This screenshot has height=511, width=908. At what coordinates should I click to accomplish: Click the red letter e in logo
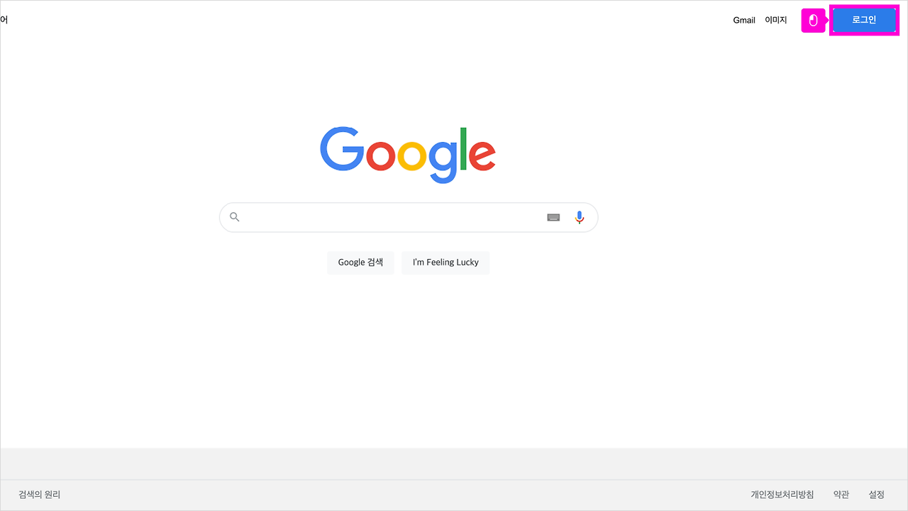pyautogui.click(x=482, y=156)
